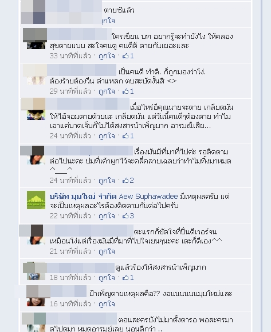Click the 16 นาทีที่แล้ว timestamp
The width and height of the screenshot is (271, 332).
(x=70, y=304)
